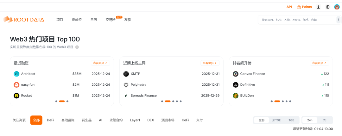Click the API link

[289, 7]
